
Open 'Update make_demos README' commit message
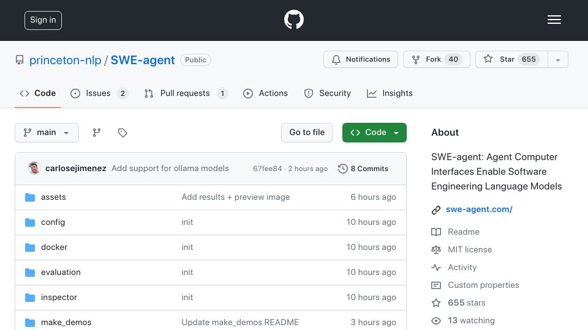240,323
